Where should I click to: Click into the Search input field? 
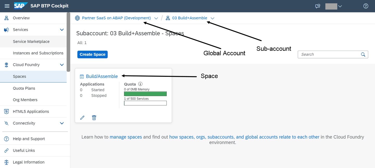coord(329,54)
